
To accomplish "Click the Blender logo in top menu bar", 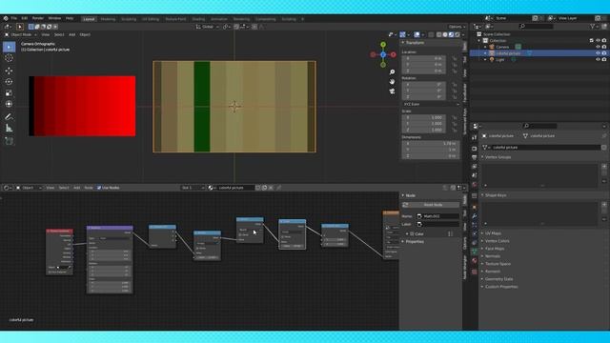I will (x=6, y=18).
